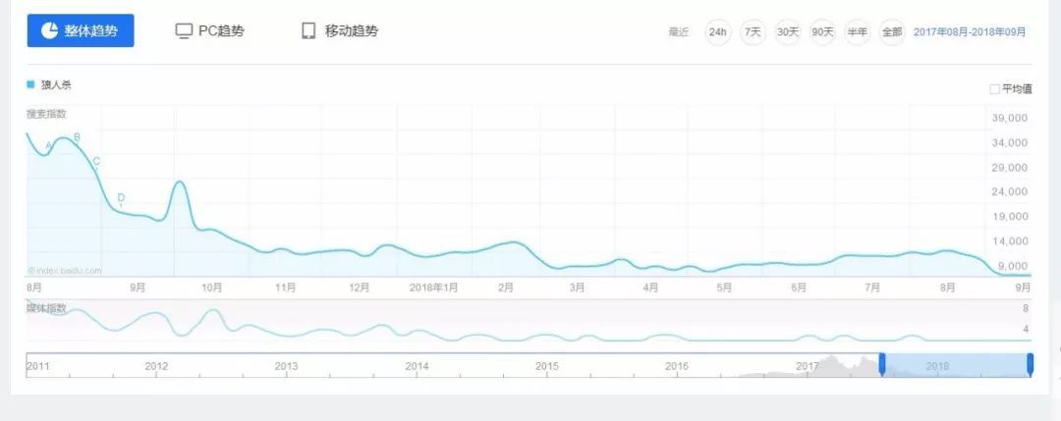Click year 2014 on the timeline
1061x421 pixels.
[x=417, y=366]
